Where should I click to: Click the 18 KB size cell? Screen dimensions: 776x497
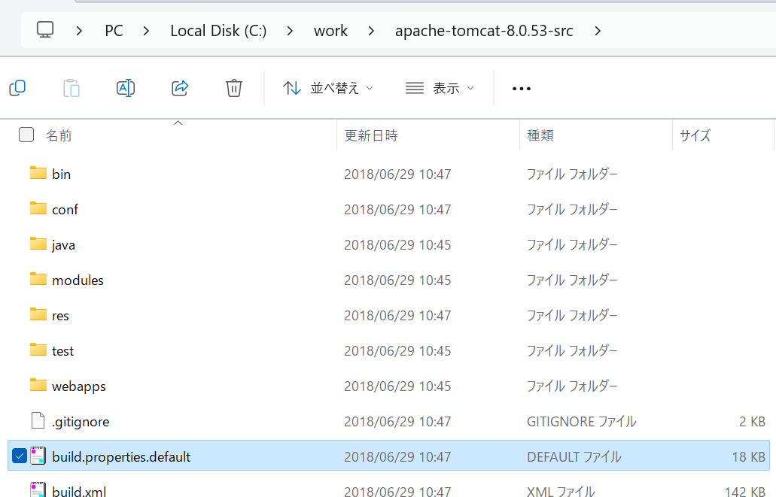pyautogui.click(x=749, y=456)
